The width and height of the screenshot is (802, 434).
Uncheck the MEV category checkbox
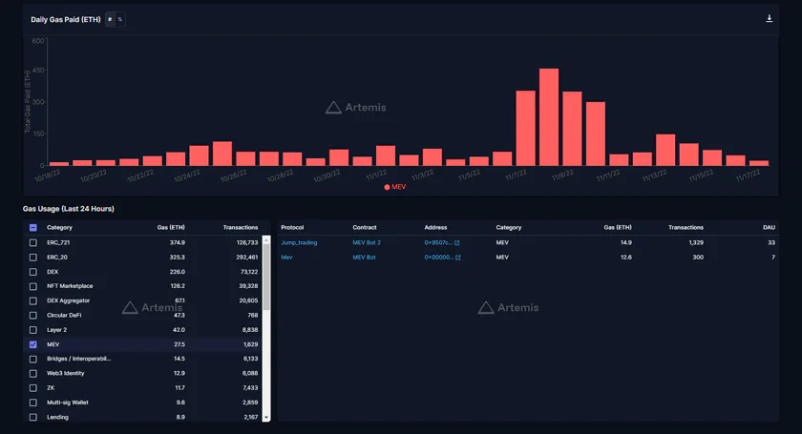tap(33, 344)
